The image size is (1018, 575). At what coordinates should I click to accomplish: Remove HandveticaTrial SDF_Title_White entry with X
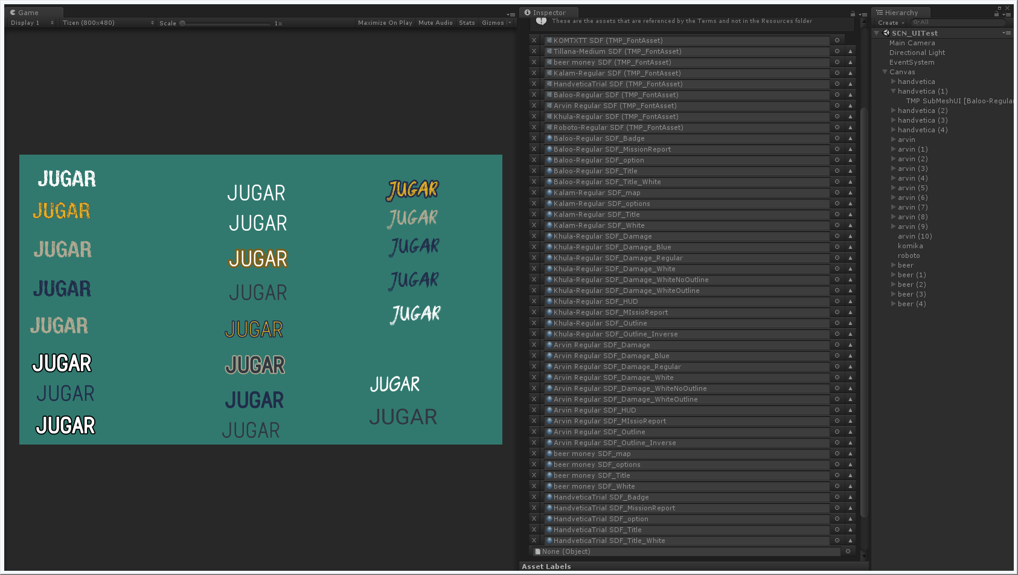(534, 541)
